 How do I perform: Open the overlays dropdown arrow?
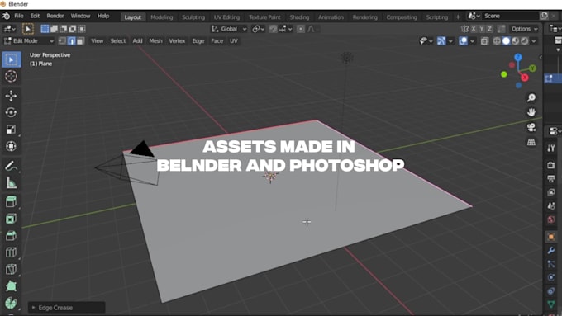[473, 41]
